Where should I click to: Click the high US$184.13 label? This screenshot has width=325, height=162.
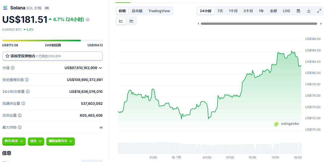tap(95, 45)
